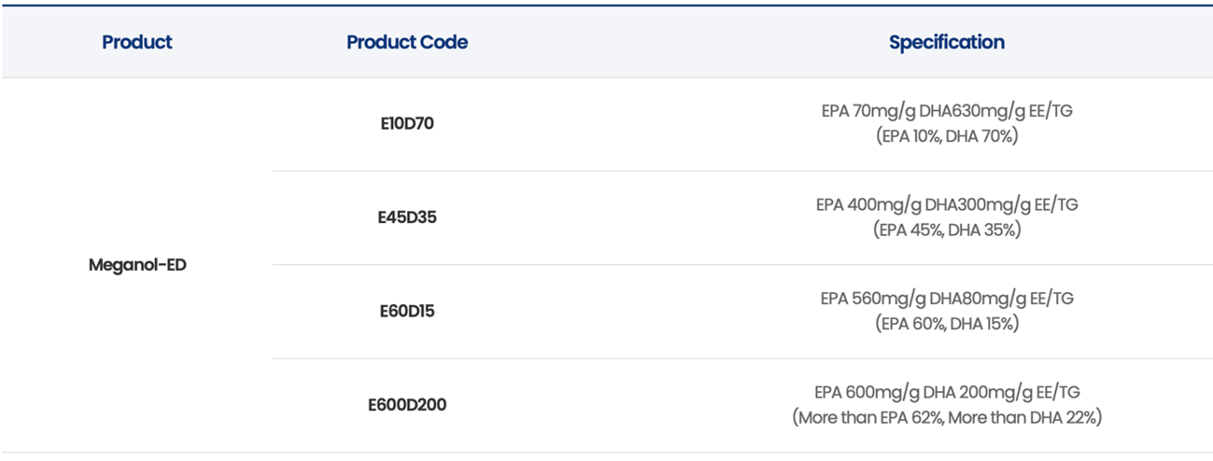The width and height of the screenshot is (1213, 461).
Task: Click "EE/TG" in the E60D15 row
Action: (1051, 300)
